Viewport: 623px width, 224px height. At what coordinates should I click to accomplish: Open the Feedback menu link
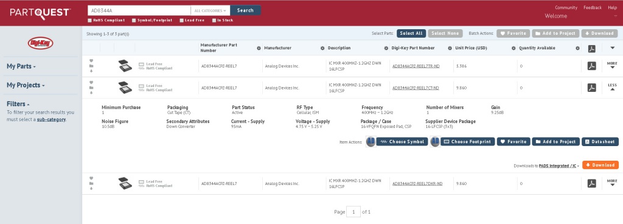click(x=593, y=7)
